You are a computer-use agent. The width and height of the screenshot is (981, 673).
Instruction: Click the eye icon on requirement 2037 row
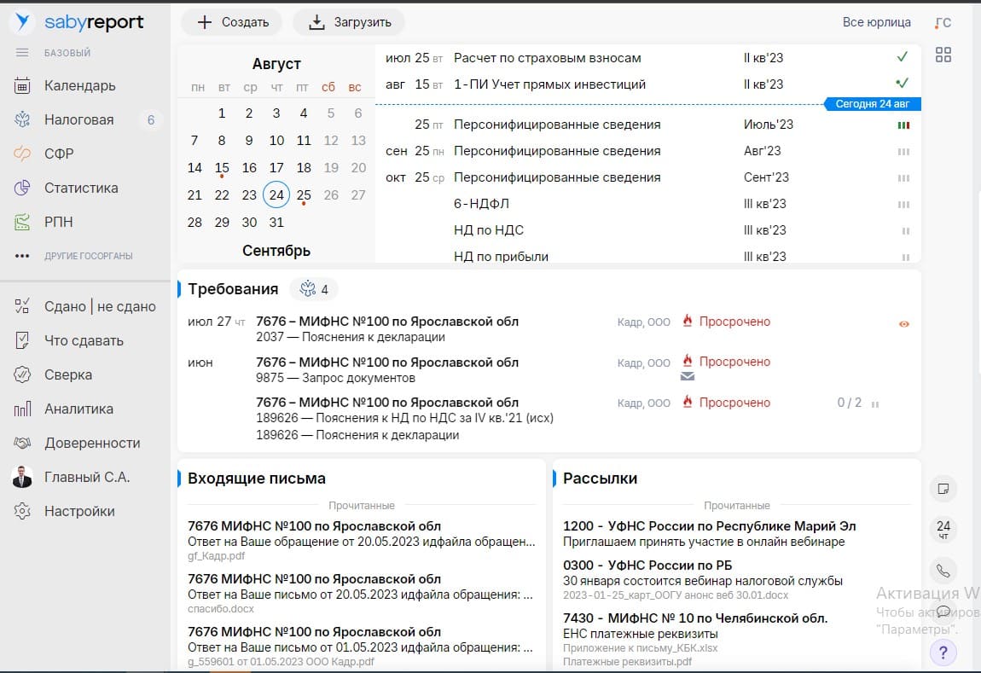point(904,324)
